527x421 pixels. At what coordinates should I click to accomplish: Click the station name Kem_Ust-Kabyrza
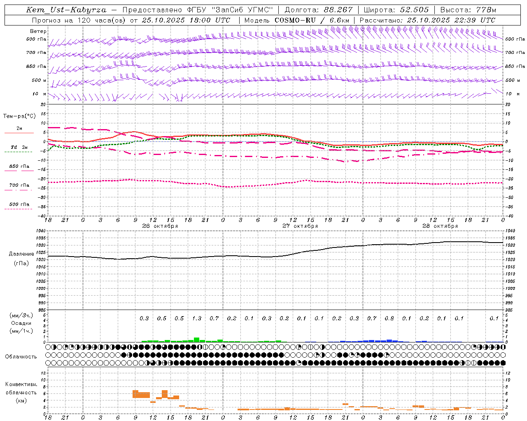click(66, 10)
